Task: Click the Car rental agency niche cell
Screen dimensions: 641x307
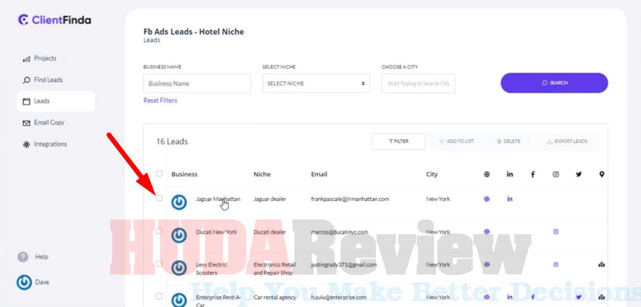Action: [274, 297]
